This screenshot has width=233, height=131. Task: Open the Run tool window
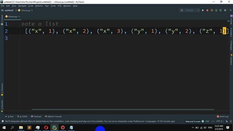point(9,116)
